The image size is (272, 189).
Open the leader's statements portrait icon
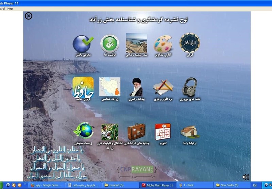coord(136,87)
